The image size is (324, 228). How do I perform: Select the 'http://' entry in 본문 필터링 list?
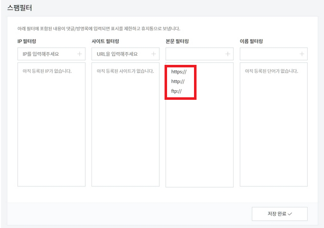tap(178, 82)
